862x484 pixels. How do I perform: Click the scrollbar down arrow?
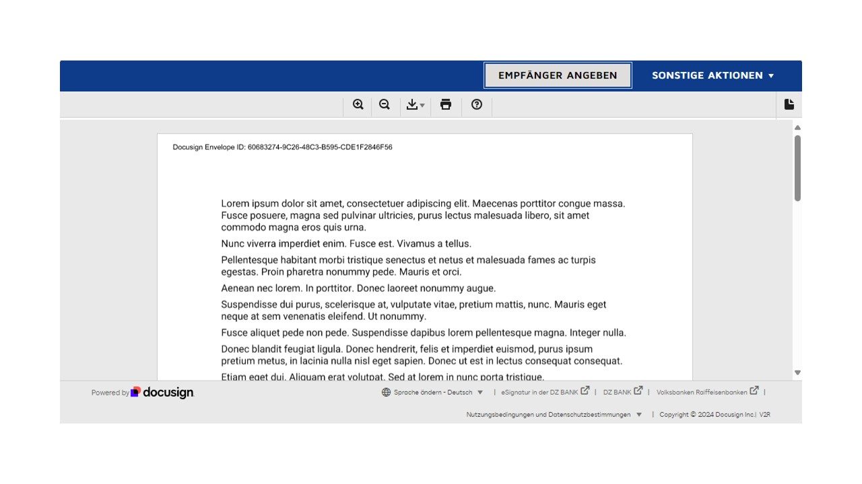(797, 372)
